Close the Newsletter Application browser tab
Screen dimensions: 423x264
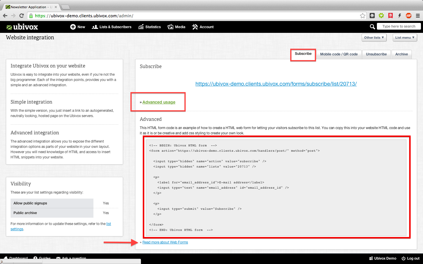[56, 7]
